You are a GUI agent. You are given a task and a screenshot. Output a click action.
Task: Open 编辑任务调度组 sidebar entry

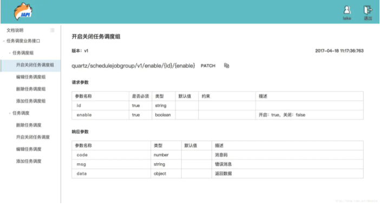(31, 77)
